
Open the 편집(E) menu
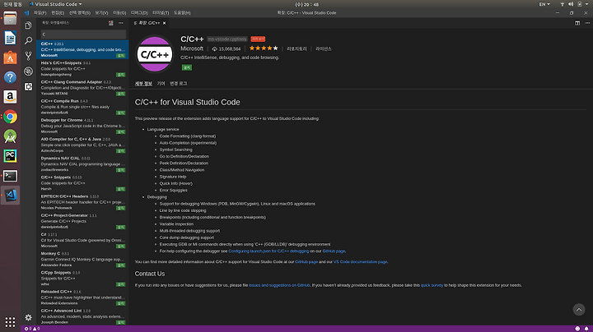(58, 13)
